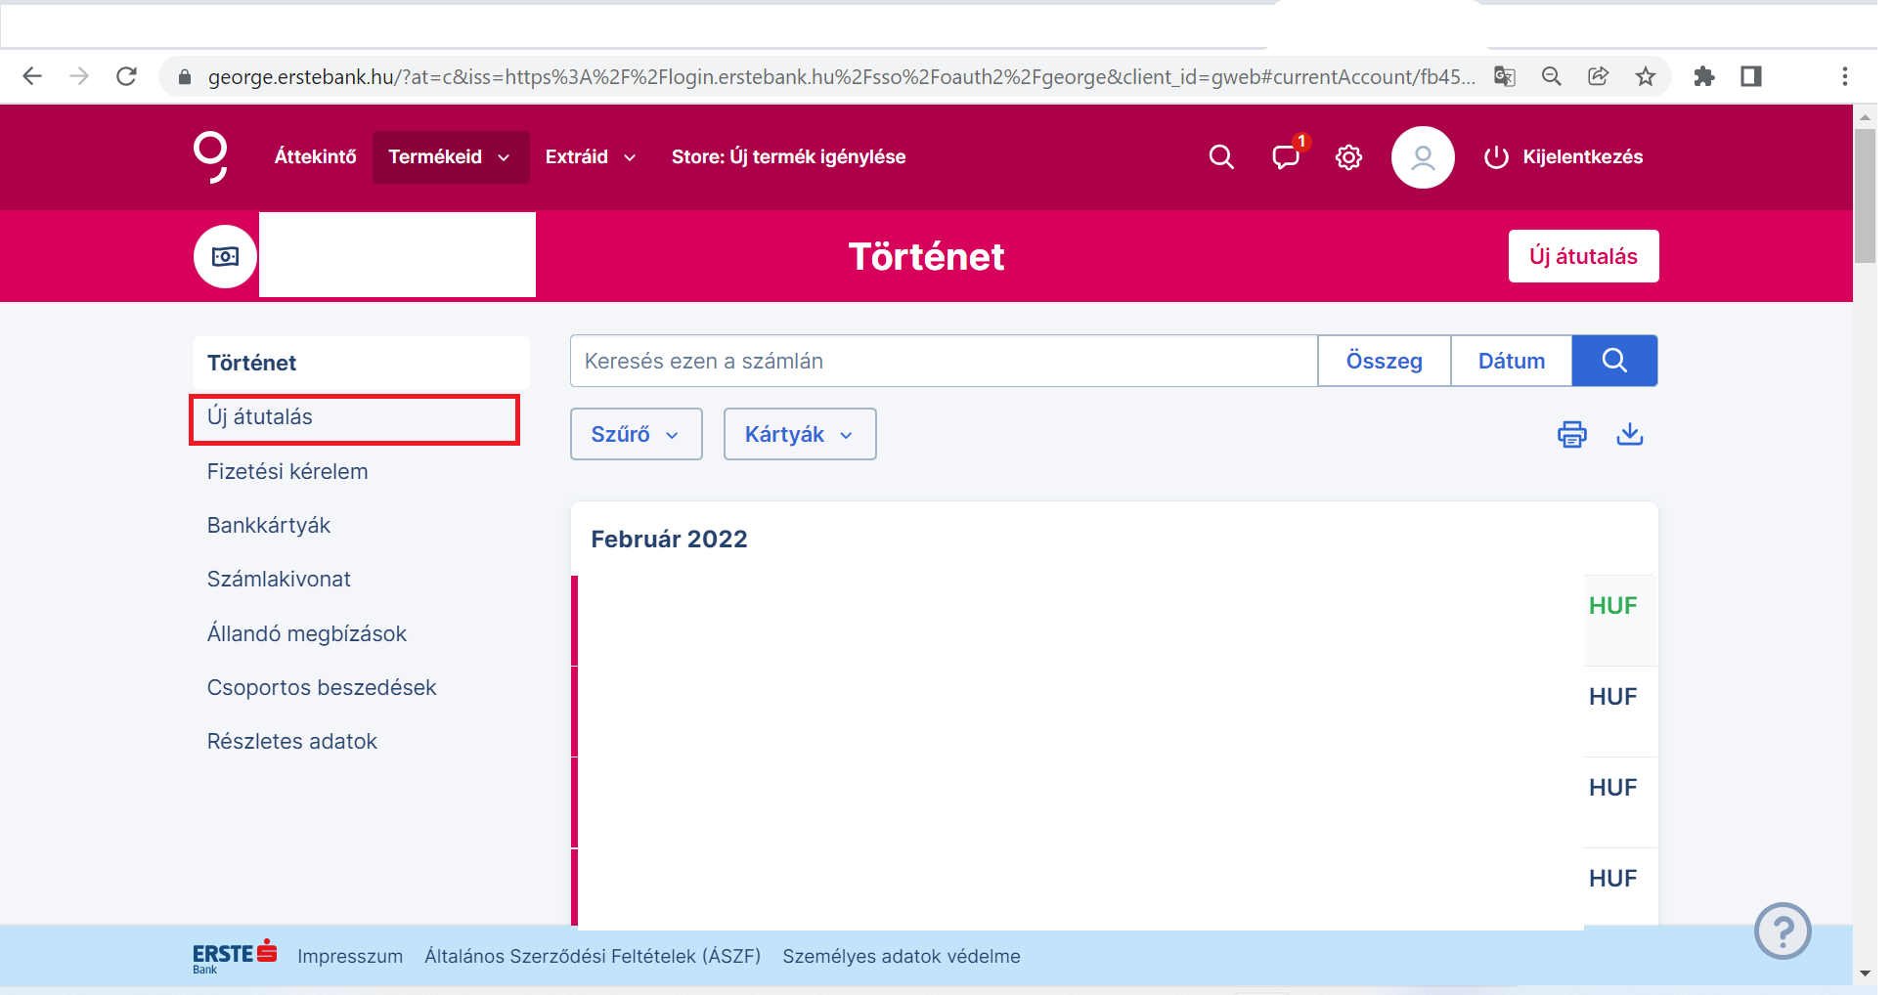The width and height of the screenshot is (1895, 995).
Task: Download transaction history
Action: click(x=1629, y=434)
